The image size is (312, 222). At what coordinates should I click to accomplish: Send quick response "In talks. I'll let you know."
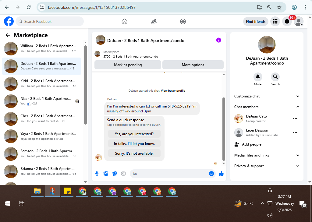coord(134,144)
